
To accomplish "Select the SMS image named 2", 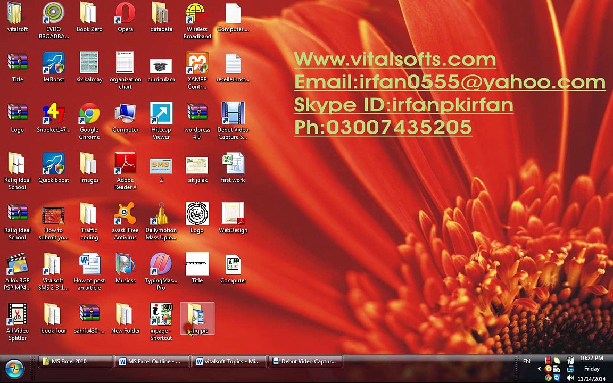I will (161, 170).
